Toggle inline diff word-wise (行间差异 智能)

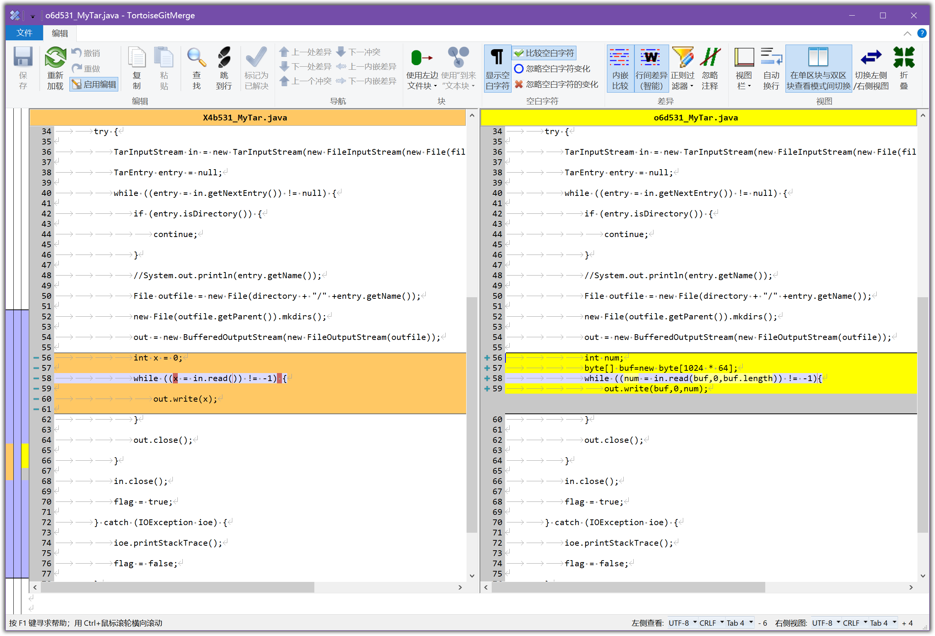[x=651, y=68]
